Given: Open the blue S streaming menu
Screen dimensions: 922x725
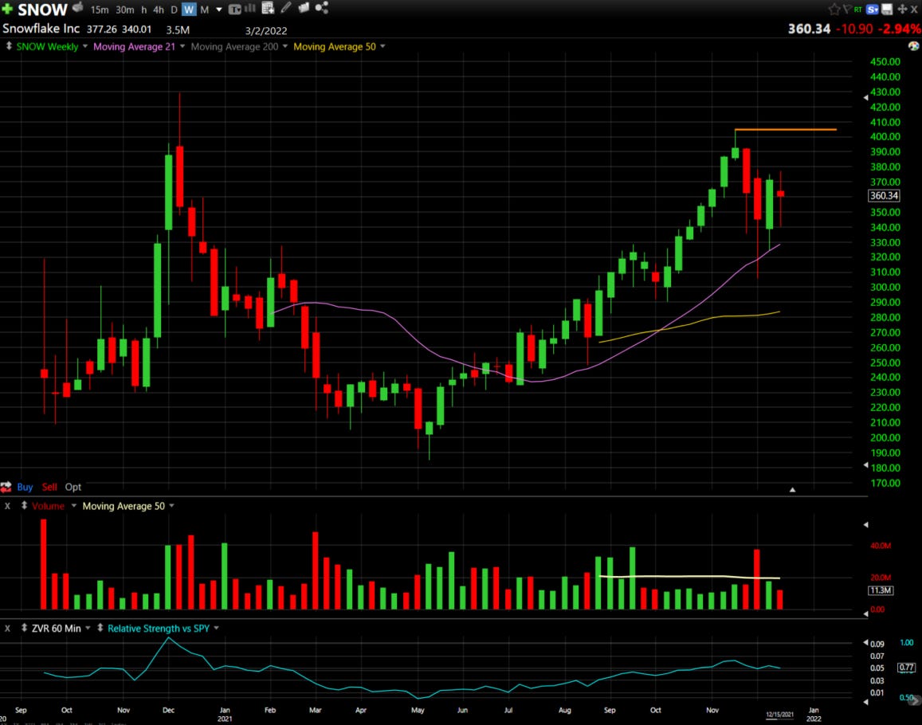Looking at the screenshot, I should click(872, 10).
